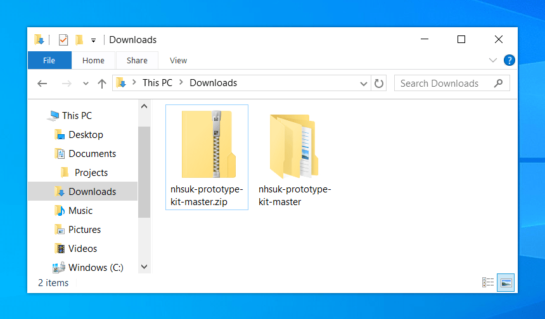Open the Help question mark icon
Viewport: 545px width, 319px height.
point(509,60)
